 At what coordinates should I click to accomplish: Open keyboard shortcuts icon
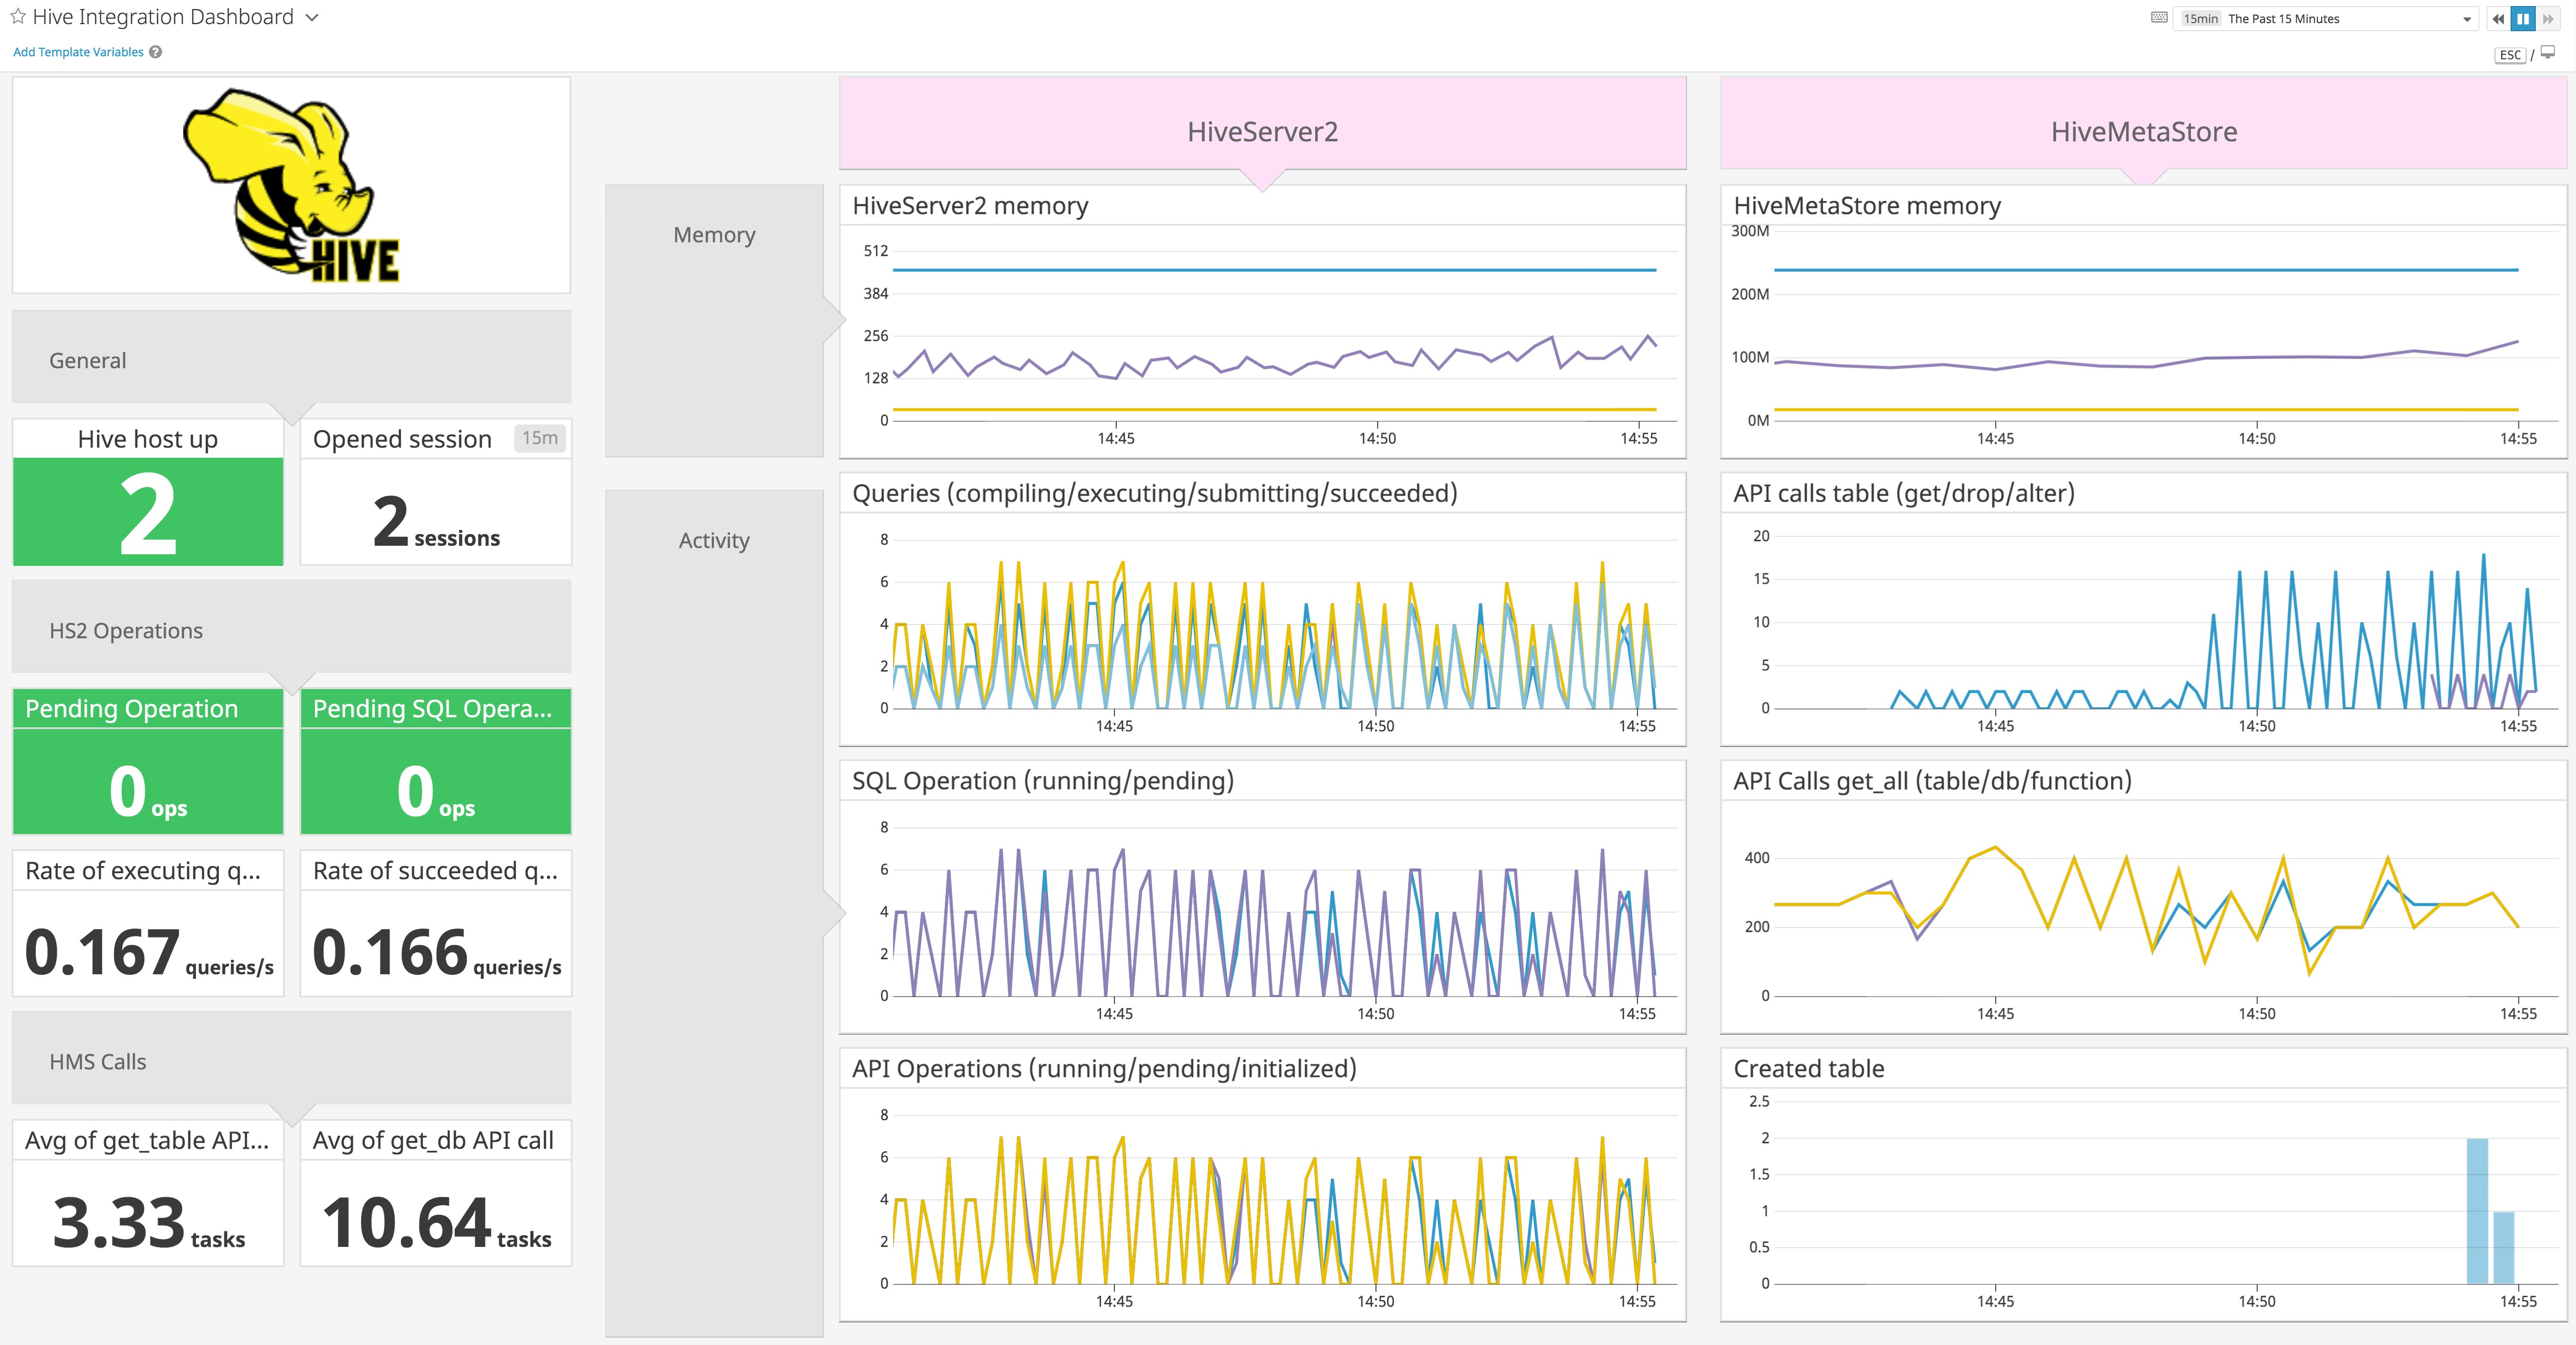pyautogui.click(x=2159, y=18)
